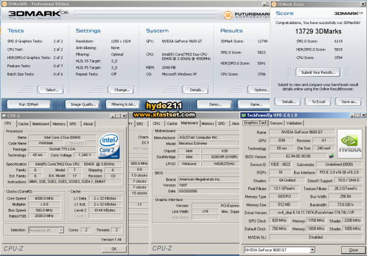The height and width of the screenshot is (256, 367).
Task: Click OK in CPU-Z window
Action: coord(114,249)
